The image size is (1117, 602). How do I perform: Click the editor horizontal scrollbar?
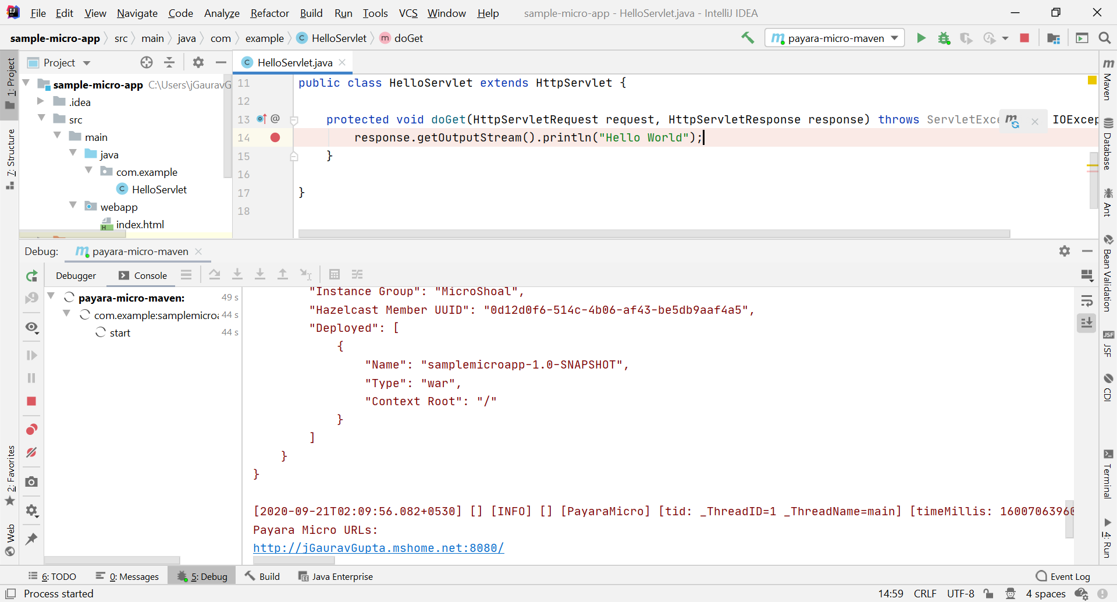(x=654, y=233)
